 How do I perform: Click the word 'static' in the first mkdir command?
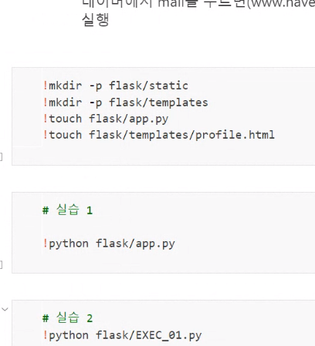168,86
